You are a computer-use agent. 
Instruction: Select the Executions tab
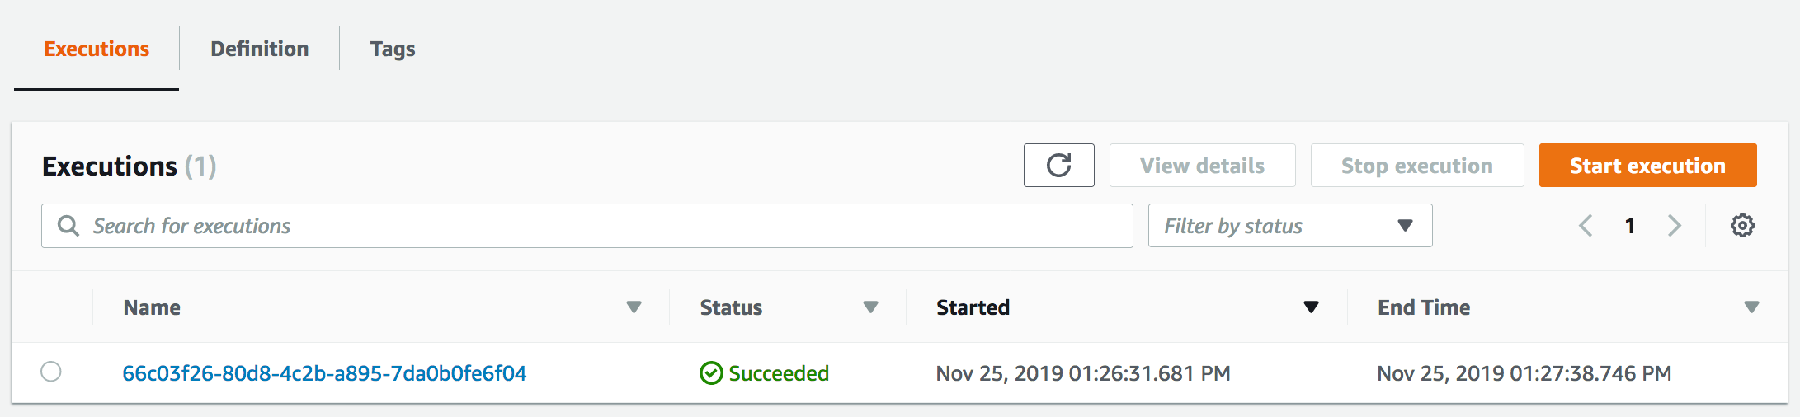tap(97, 49)
